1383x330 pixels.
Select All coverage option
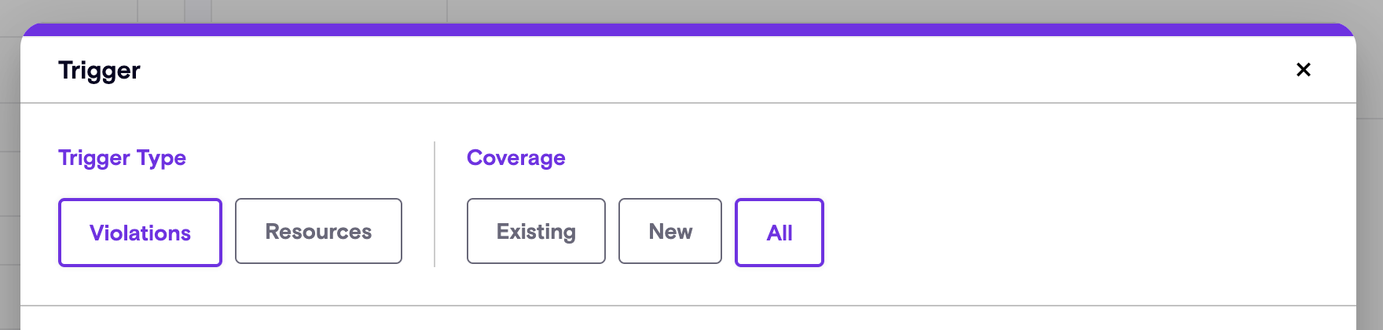coord(779,233)
